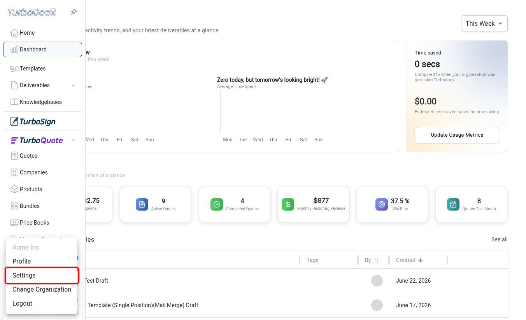Viewport: 526px width, 320px height.
Task: Collapse the TurboQuote section chevron
Action: (x=73, y=141)
